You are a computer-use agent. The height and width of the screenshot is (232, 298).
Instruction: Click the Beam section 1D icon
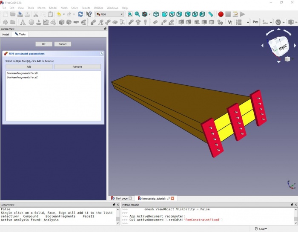(83, 22)
